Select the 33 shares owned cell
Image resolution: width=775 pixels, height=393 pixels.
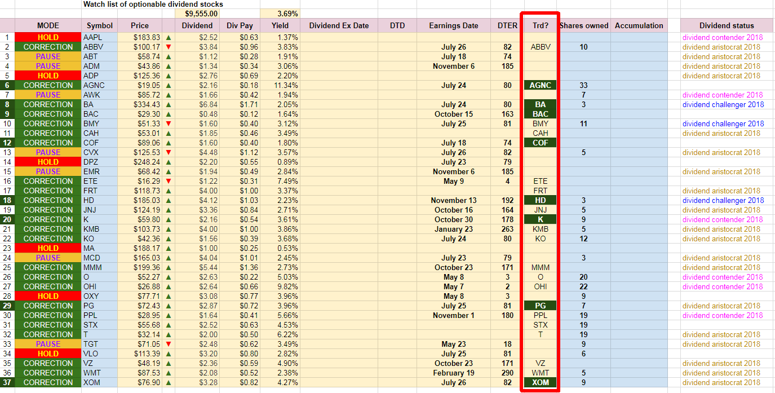point(583,85)
